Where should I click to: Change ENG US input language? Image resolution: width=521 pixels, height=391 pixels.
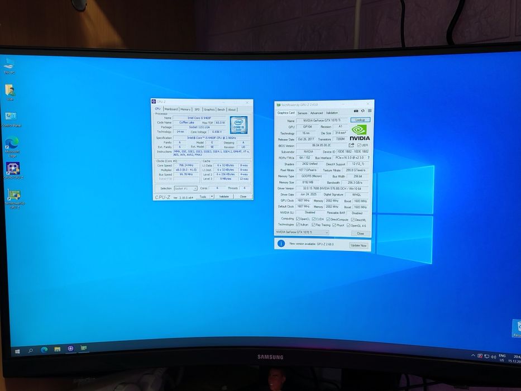tap(501, 357)
